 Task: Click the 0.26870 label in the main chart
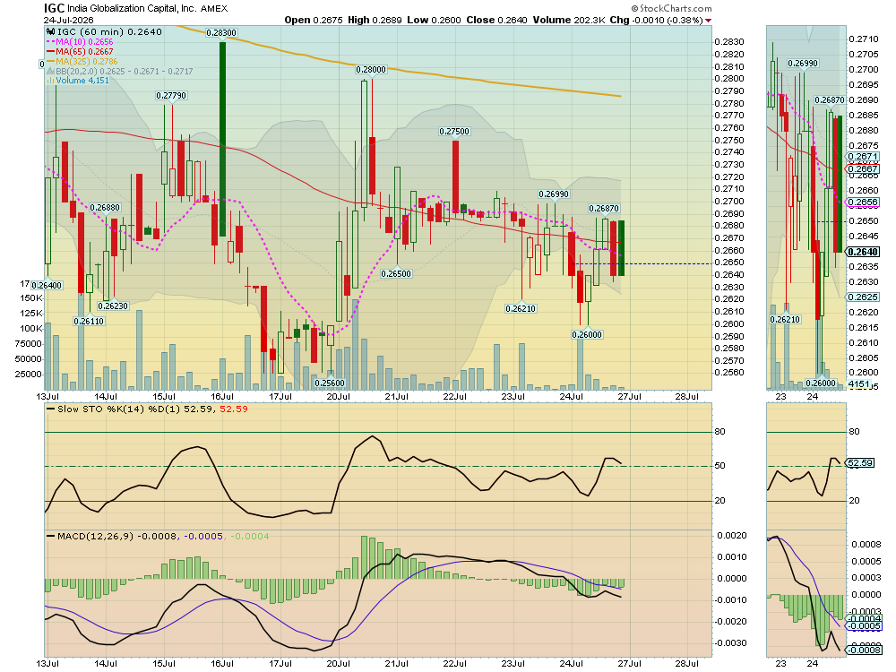click(x=604, y=209)
